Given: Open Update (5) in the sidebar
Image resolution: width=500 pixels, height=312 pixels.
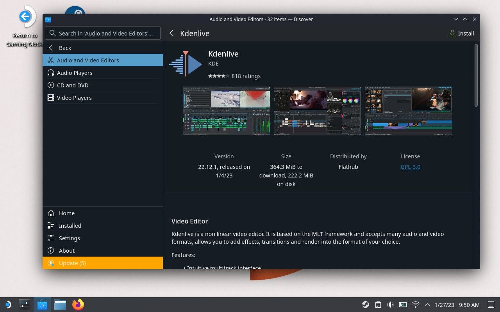Looking at the screenshot, I should point(72,263).
